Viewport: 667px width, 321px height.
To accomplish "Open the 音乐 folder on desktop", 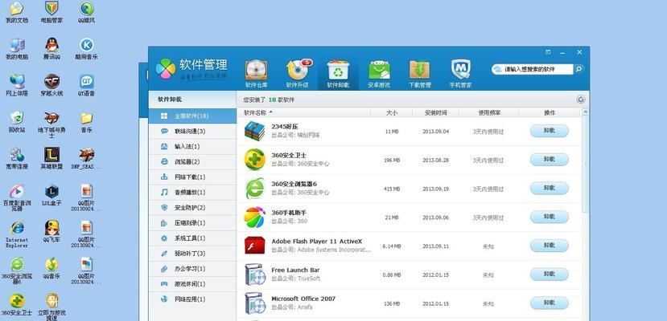I will 86,122.
